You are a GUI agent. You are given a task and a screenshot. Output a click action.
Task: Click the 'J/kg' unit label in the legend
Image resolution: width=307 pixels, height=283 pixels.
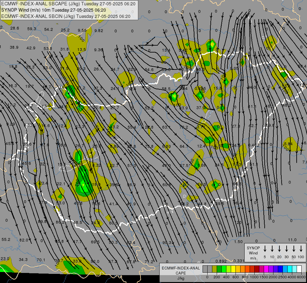[181, 278]
